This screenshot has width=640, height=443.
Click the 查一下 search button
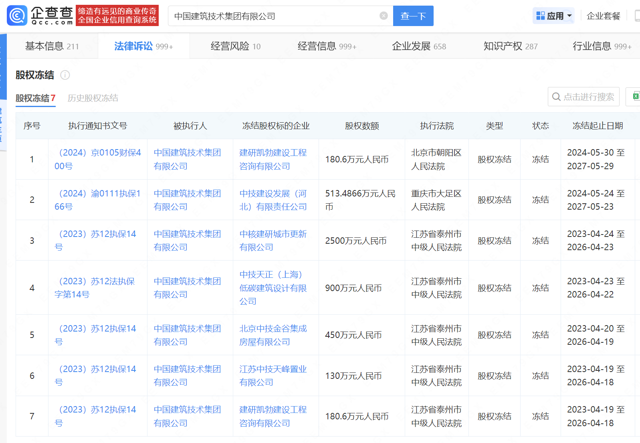point(413,16)
